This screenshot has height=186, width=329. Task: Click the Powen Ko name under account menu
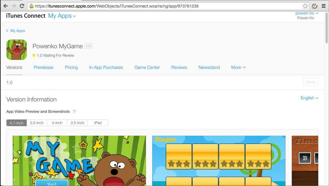tap(306, 18)
